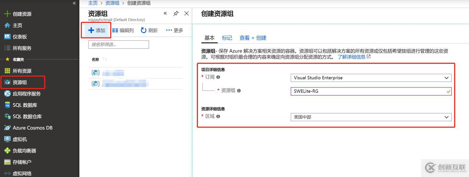Pin the 资源组 blade with pin icon
Screen dimensions: 469x177
pyautogui.click(x=176, y=13)
